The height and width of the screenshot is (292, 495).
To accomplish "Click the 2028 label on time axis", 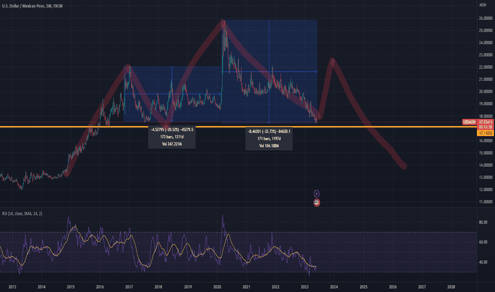I will click(x=451, y=287).
